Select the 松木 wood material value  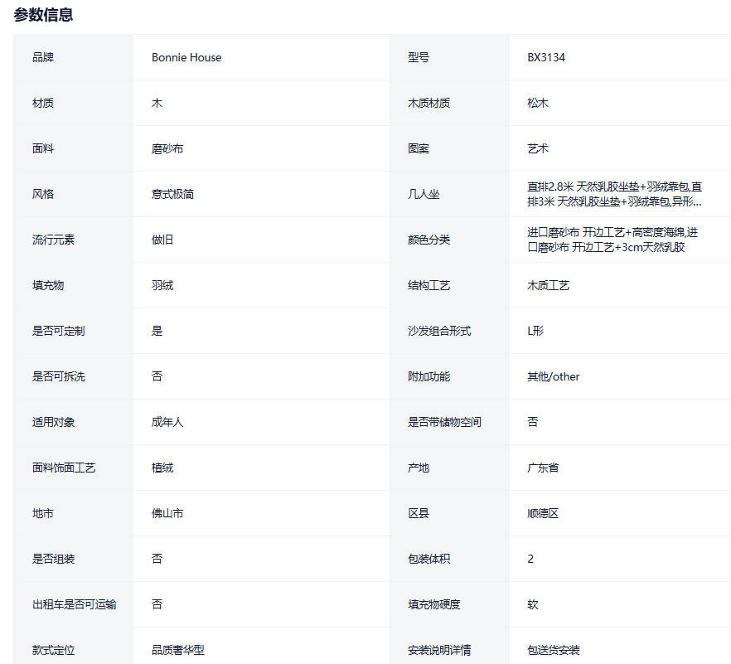point(538,103)
